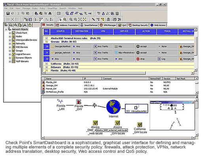This screenshot has height=156, width=202.
Task: Click the Network Objects tab icon in tree panel
Action: click(6, 25)
